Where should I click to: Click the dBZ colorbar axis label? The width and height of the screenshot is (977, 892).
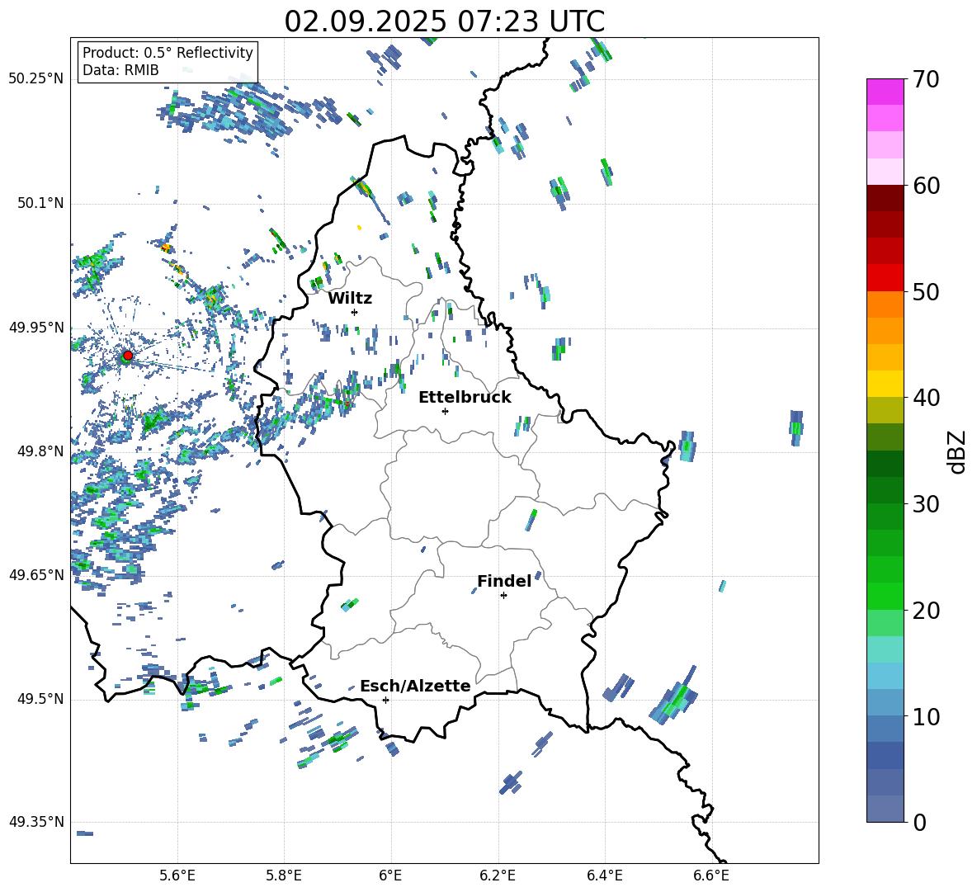tap(958, 451)
